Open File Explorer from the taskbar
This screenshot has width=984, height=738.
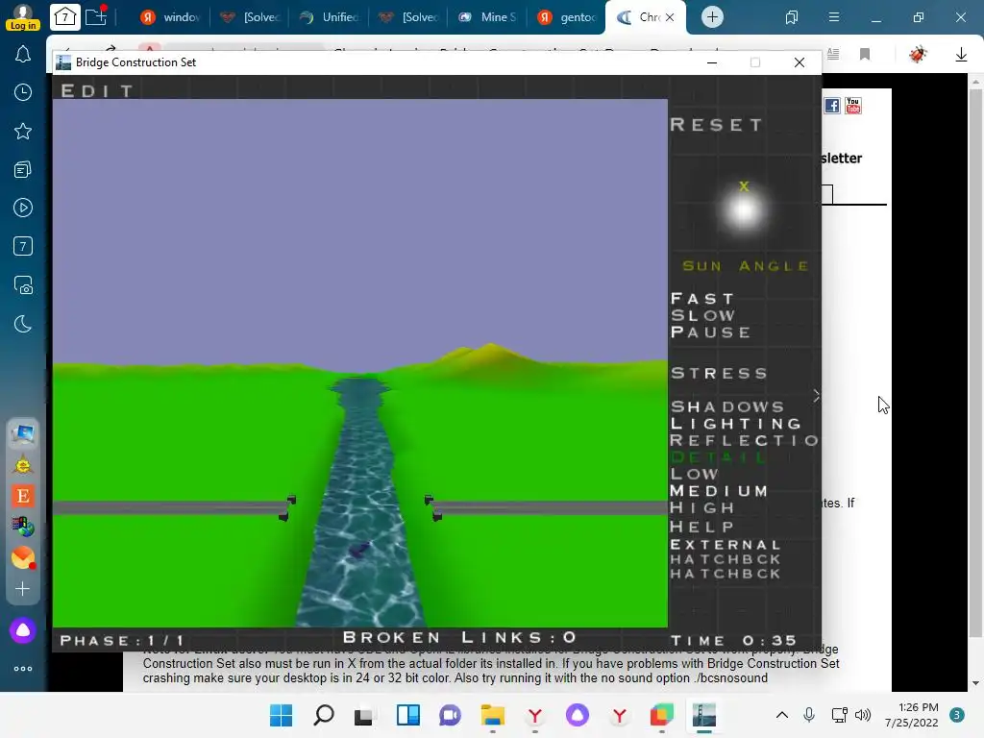pos(493,715)
